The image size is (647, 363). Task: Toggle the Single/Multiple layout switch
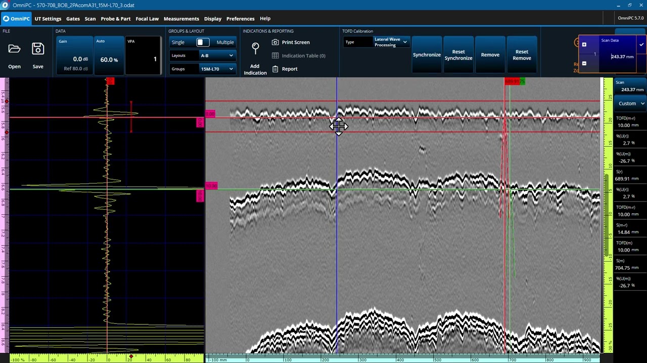[x=203, y=42]
